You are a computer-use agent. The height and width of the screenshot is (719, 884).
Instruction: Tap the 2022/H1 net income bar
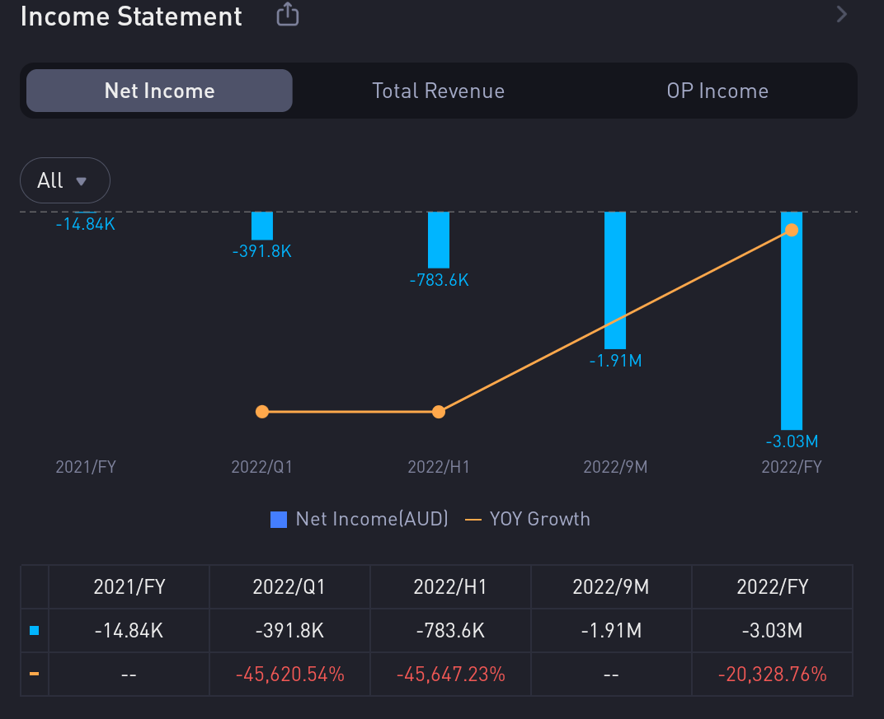pos(439,240)
